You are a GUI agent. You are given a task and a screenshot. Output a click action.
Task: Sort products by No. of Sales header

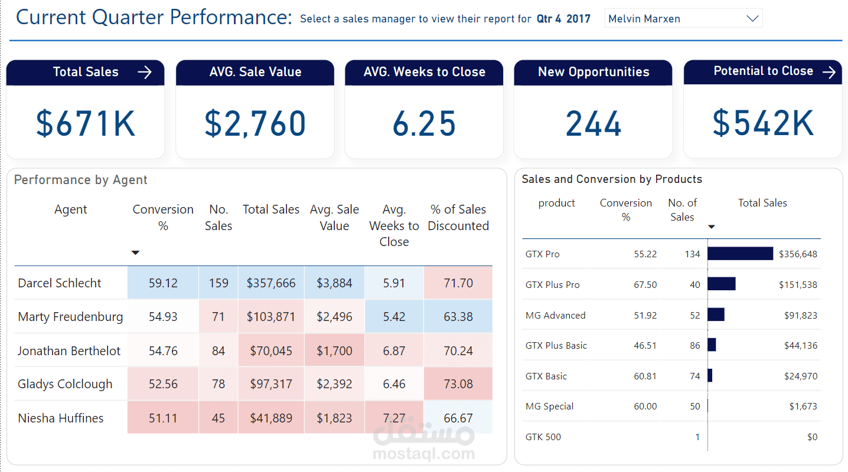[x=682, y=210]
